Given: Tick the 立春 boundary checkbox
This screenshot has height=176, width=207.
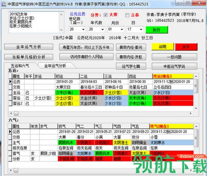Looking at the screenshot, I should [127, 15].
